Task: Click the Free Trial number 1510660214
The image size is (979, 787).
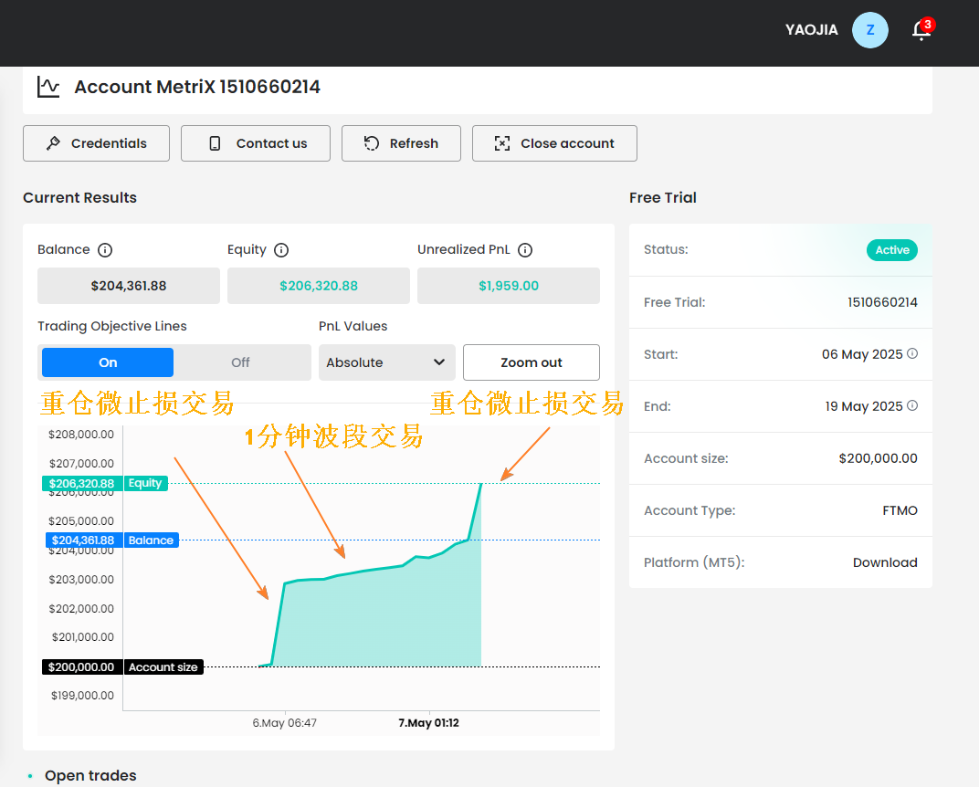Action: coord(882,302)
